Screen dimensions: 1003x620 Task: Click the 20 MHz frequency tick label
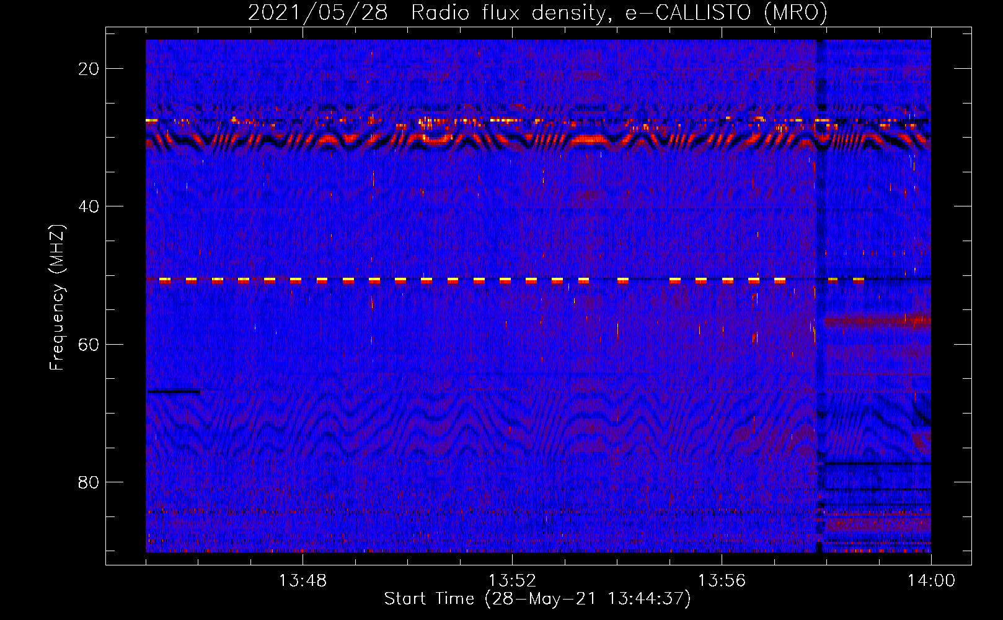(89, 68)
